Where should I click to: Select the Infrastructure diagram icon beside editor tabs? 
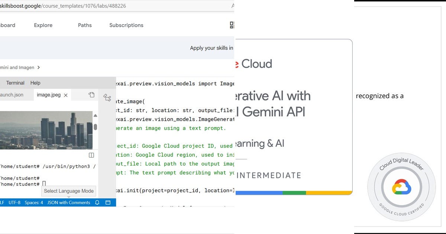pyautogui.click(x=107, y=97)
